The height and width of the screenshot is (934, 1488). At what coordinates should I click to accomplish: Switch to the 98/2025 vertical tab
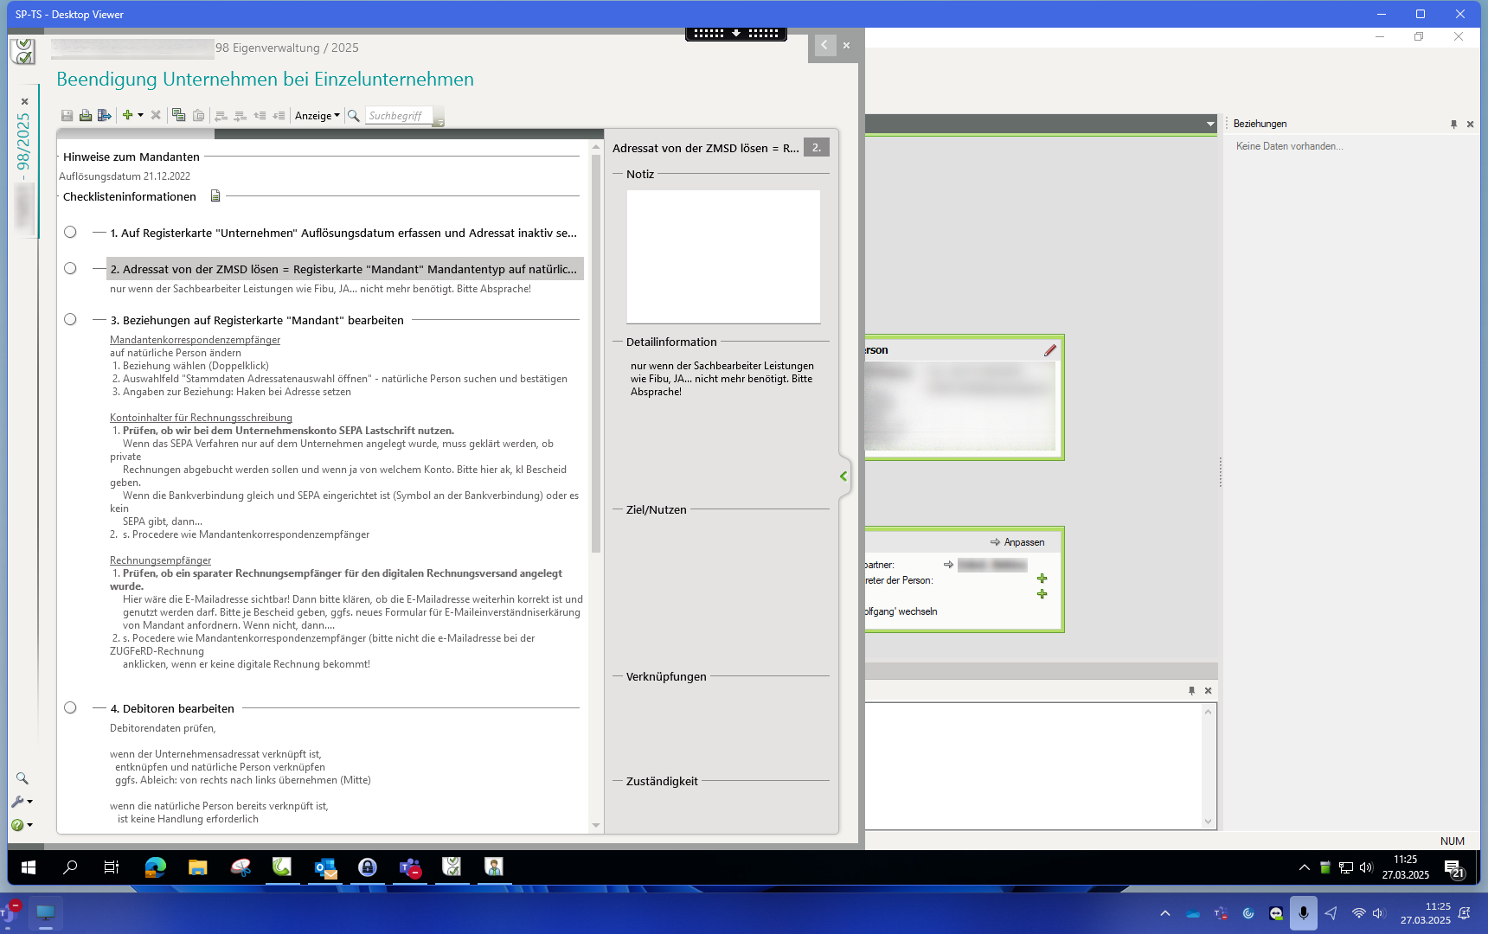[x=23, y=143]
